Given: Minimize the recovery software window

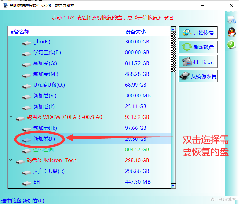Looking at the screenshot, I should coord(202,5).
